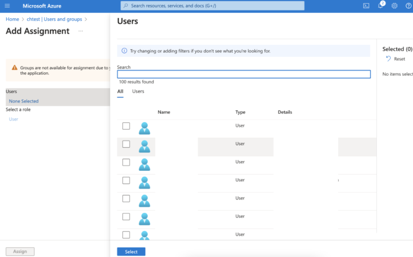Click the sixth row's user avatar icon
413x257 pixels.
coord(144,219)
